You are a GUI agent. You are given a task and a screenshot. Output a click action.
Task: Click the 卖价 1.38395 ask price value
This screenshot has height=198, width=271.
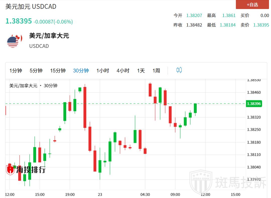coord(261,25)
